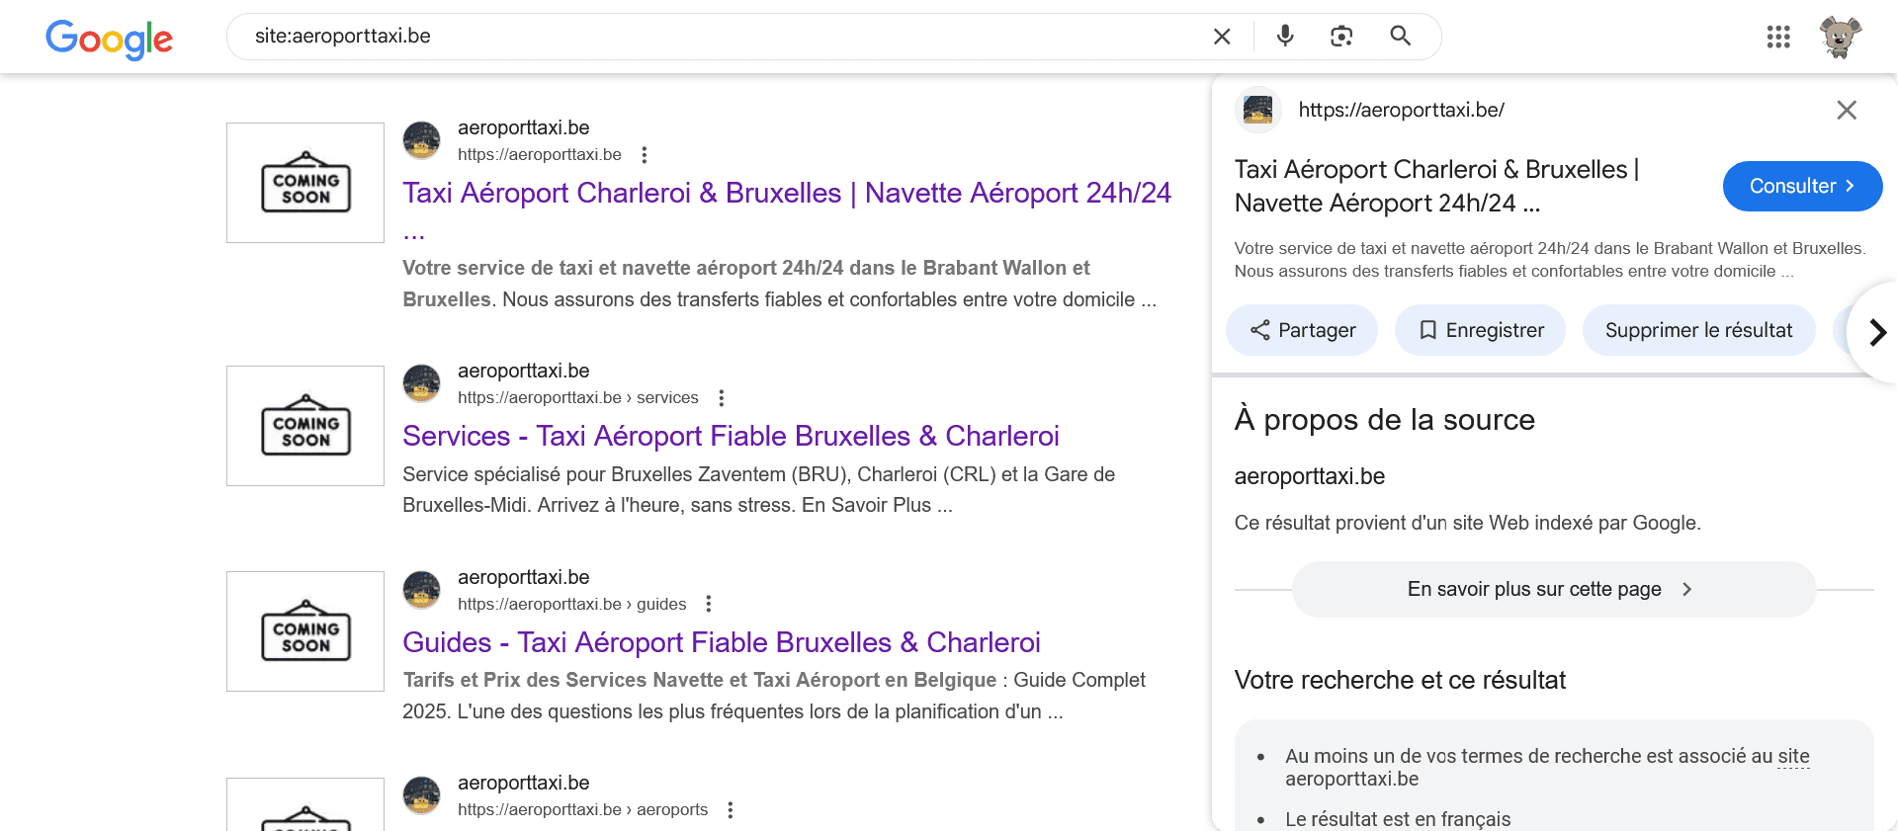Open Services - Taxi Aéroport Fiable link
This screenshot has height=831, width=1898.
[x=731, y=436]
